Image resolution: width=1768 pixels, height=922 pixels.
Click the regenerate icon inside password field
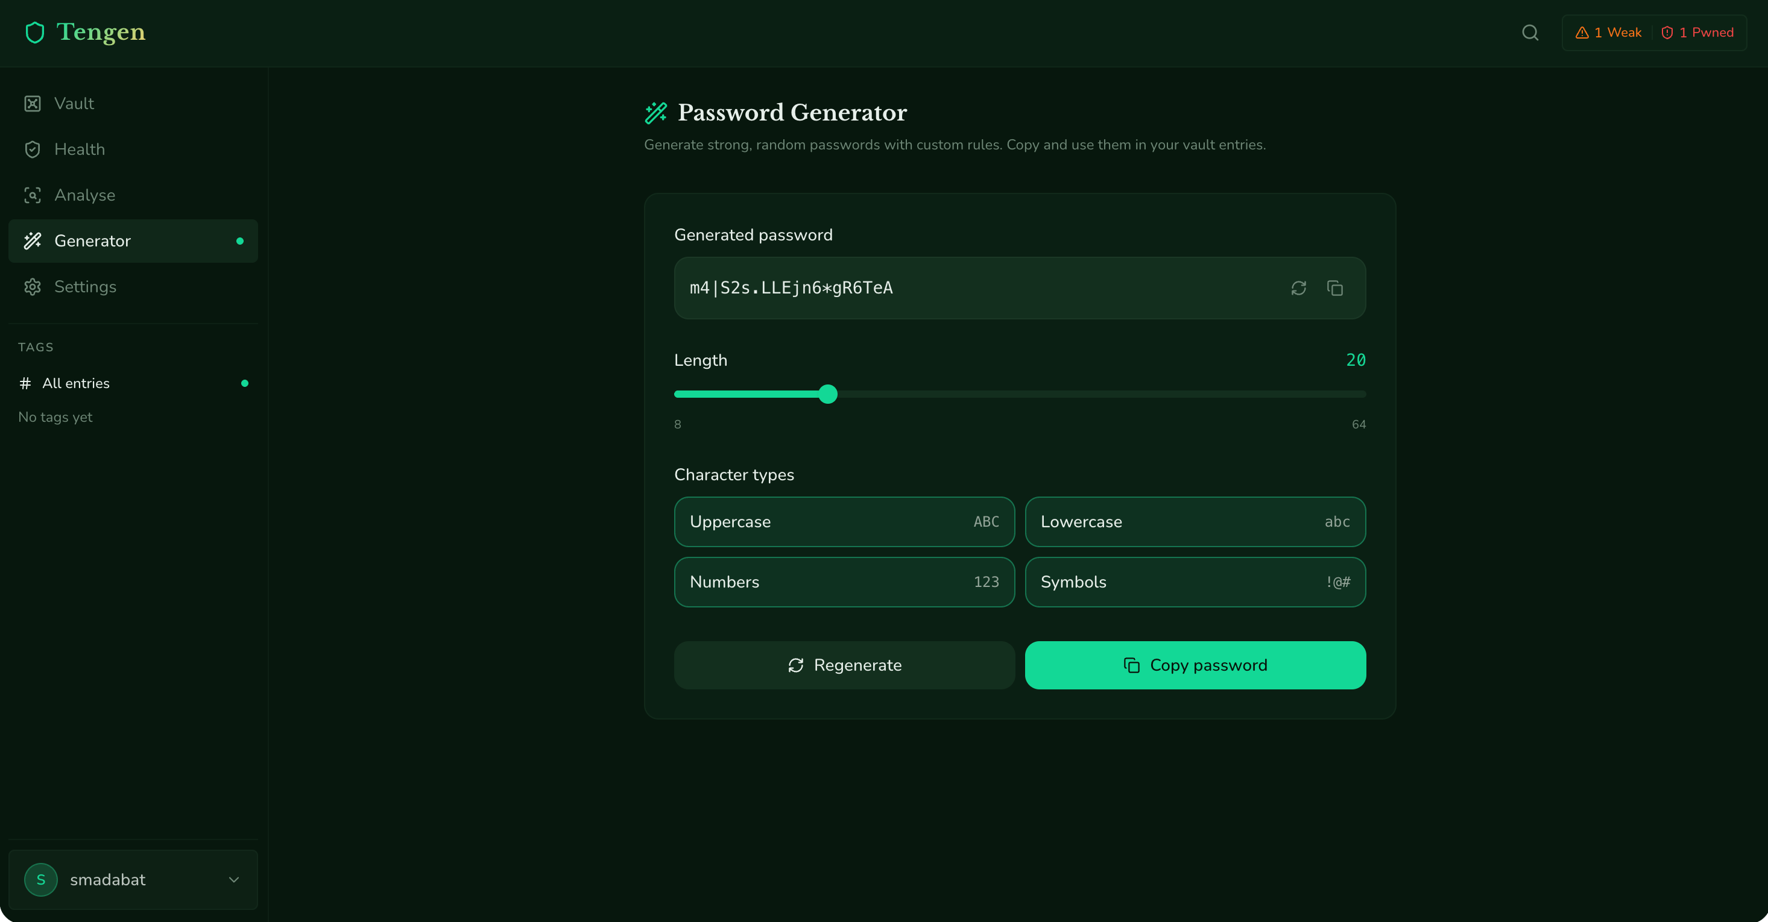pos(1298,288)
